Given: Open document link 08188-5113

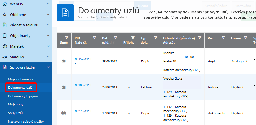Looking at the screenshot, I should tap(83, 85).
